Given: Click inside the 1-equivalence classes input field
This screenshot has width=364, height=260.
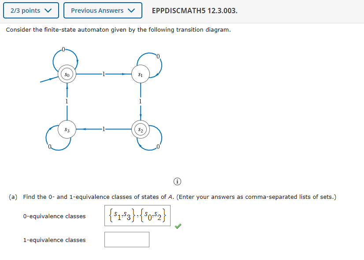Looking at the screenshot, I should [x=126, y=239].
